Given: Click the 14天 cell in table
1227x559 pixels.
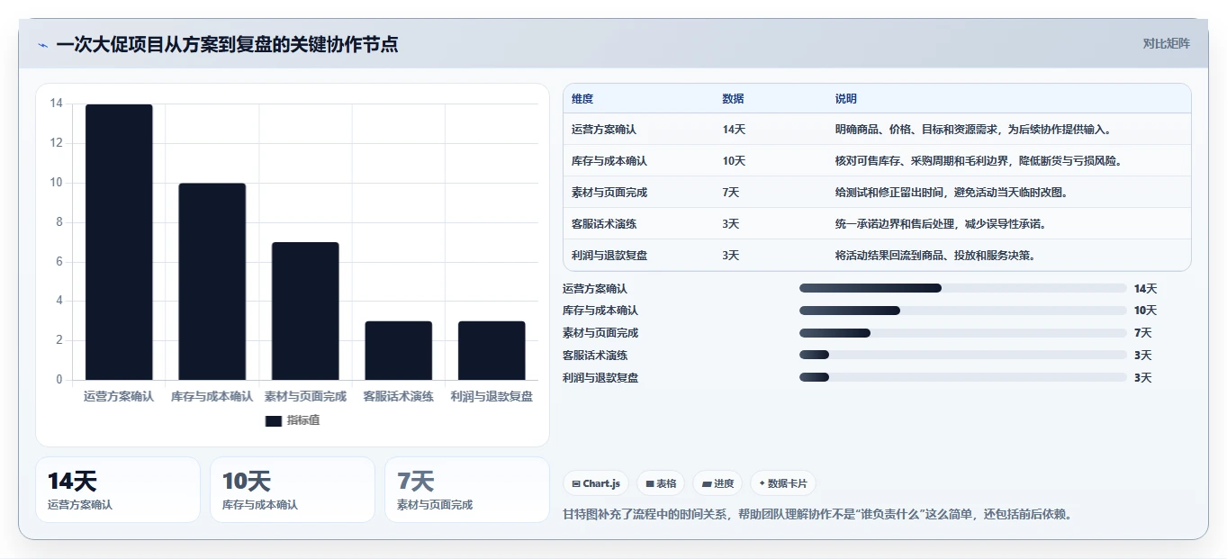Looking at the screenshot, I should 734,130.
